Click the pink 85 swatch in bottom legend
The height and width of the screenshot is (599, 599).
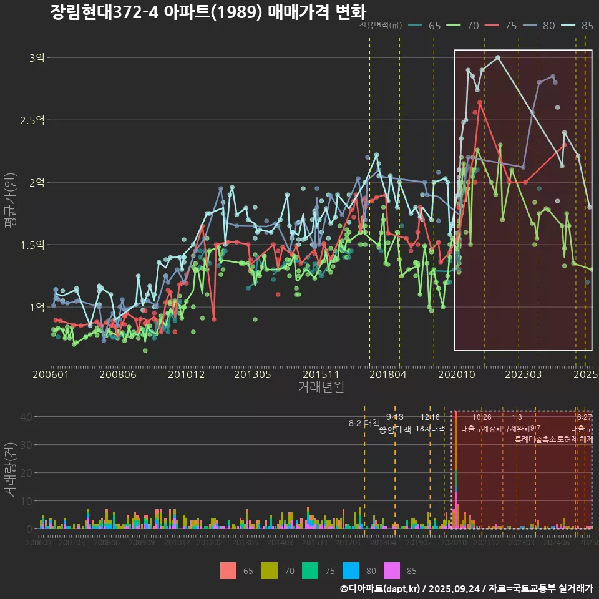(x=391, y=570)
